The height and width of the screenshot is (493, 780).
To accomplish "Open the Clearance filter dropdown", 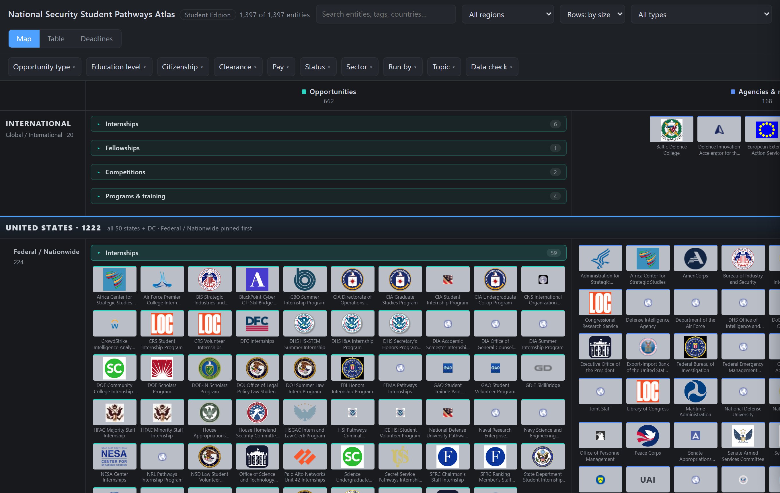I will pos(238,67).
